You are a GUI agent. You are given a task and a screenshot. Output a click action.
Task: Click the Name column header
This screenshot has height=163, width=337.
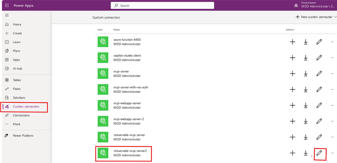click(x=117, y=30)
